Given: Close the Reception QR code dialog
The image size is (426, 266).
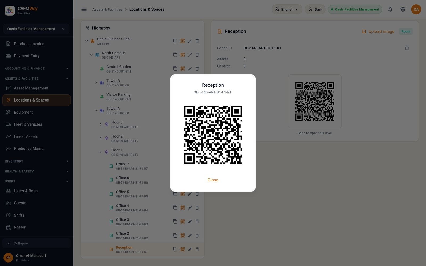Looking at the screenshot, I should pyautogui.click(x=213, y=180).
